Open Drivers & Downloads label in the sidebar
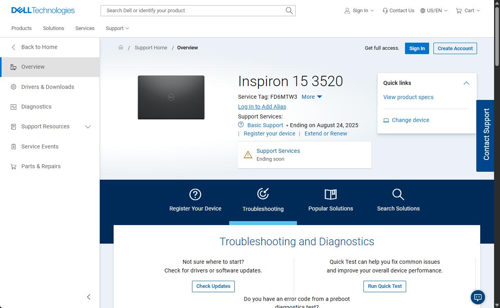 (48, 87)
